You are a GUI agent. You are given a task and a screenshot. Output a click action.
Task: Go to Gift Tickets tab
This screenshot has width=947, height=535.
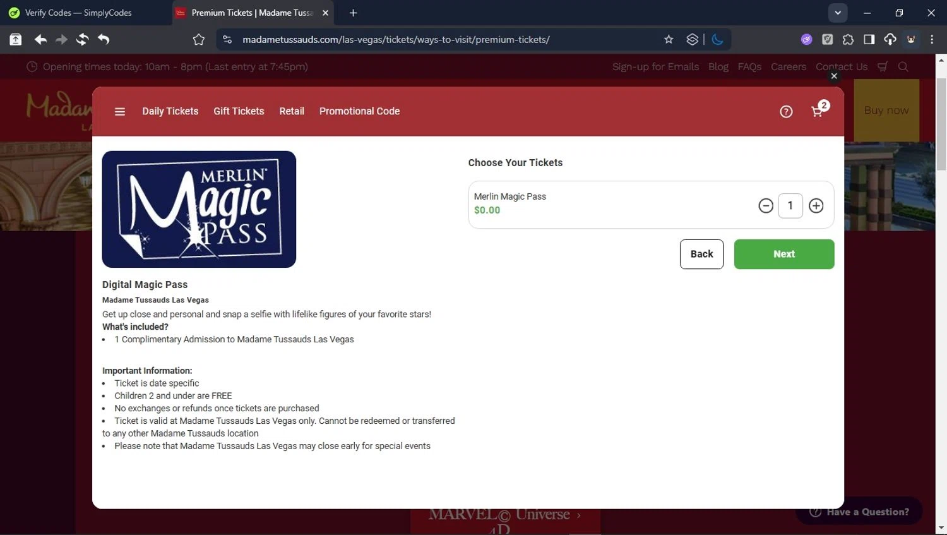click(239, 111)
